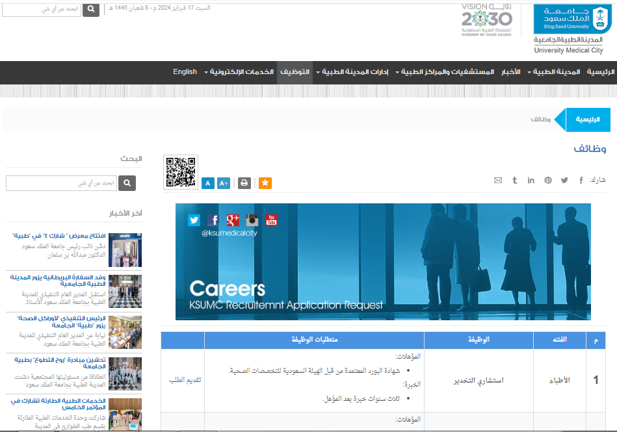Add page to favorites with star icon
617x432 pixels.
(x=265, y=183)
